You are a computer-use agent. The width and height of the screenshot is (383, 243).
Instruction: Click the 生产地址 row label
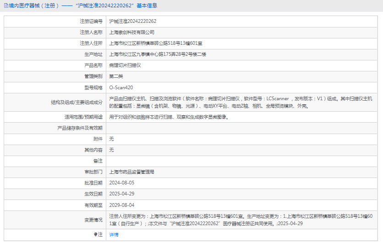[93, 54]
